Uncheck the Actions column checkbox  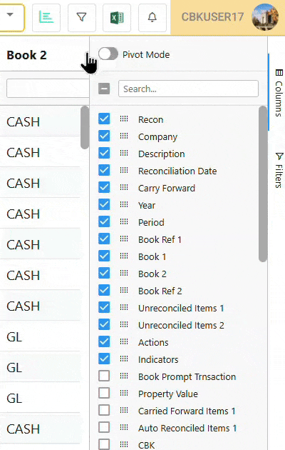click(104, 341)
